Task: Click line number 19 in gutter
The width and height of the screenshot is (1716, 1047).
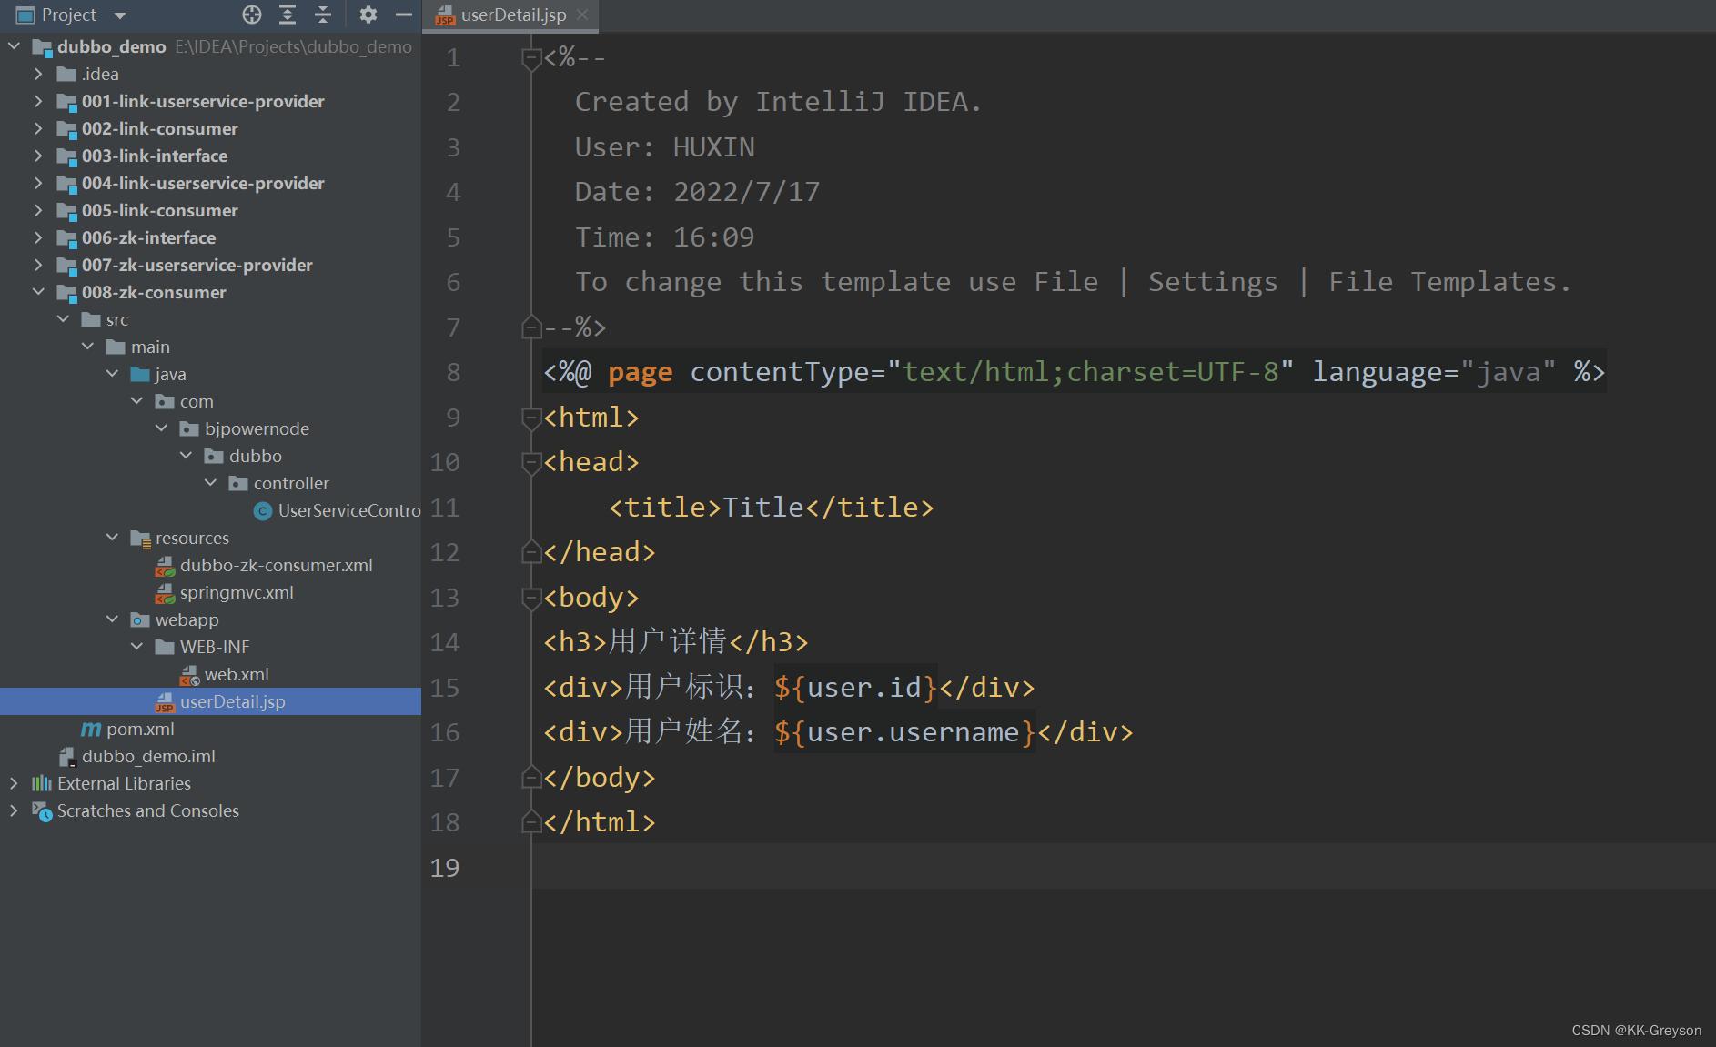Action: [445, 868]
